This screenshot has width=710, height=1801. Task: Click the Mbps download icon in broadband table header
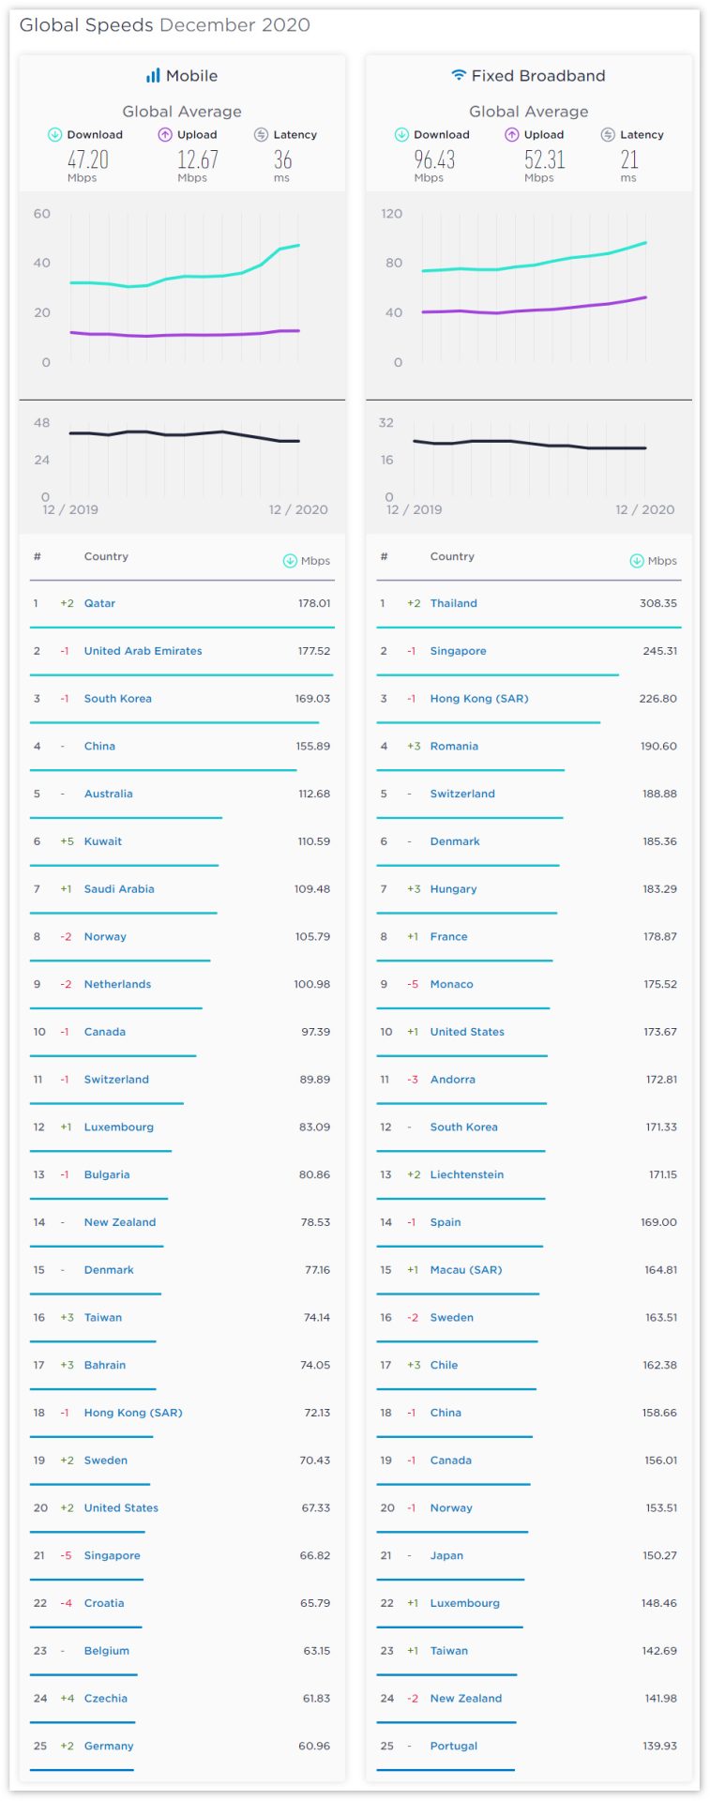(637, 561)
